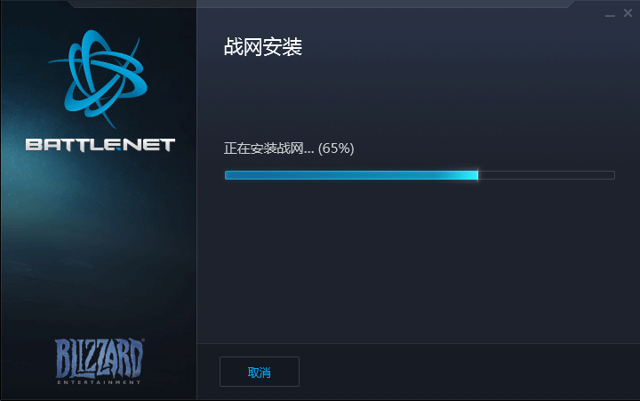Click the top title bar strip
Screen dimensions: 640x401
(320, 4)
